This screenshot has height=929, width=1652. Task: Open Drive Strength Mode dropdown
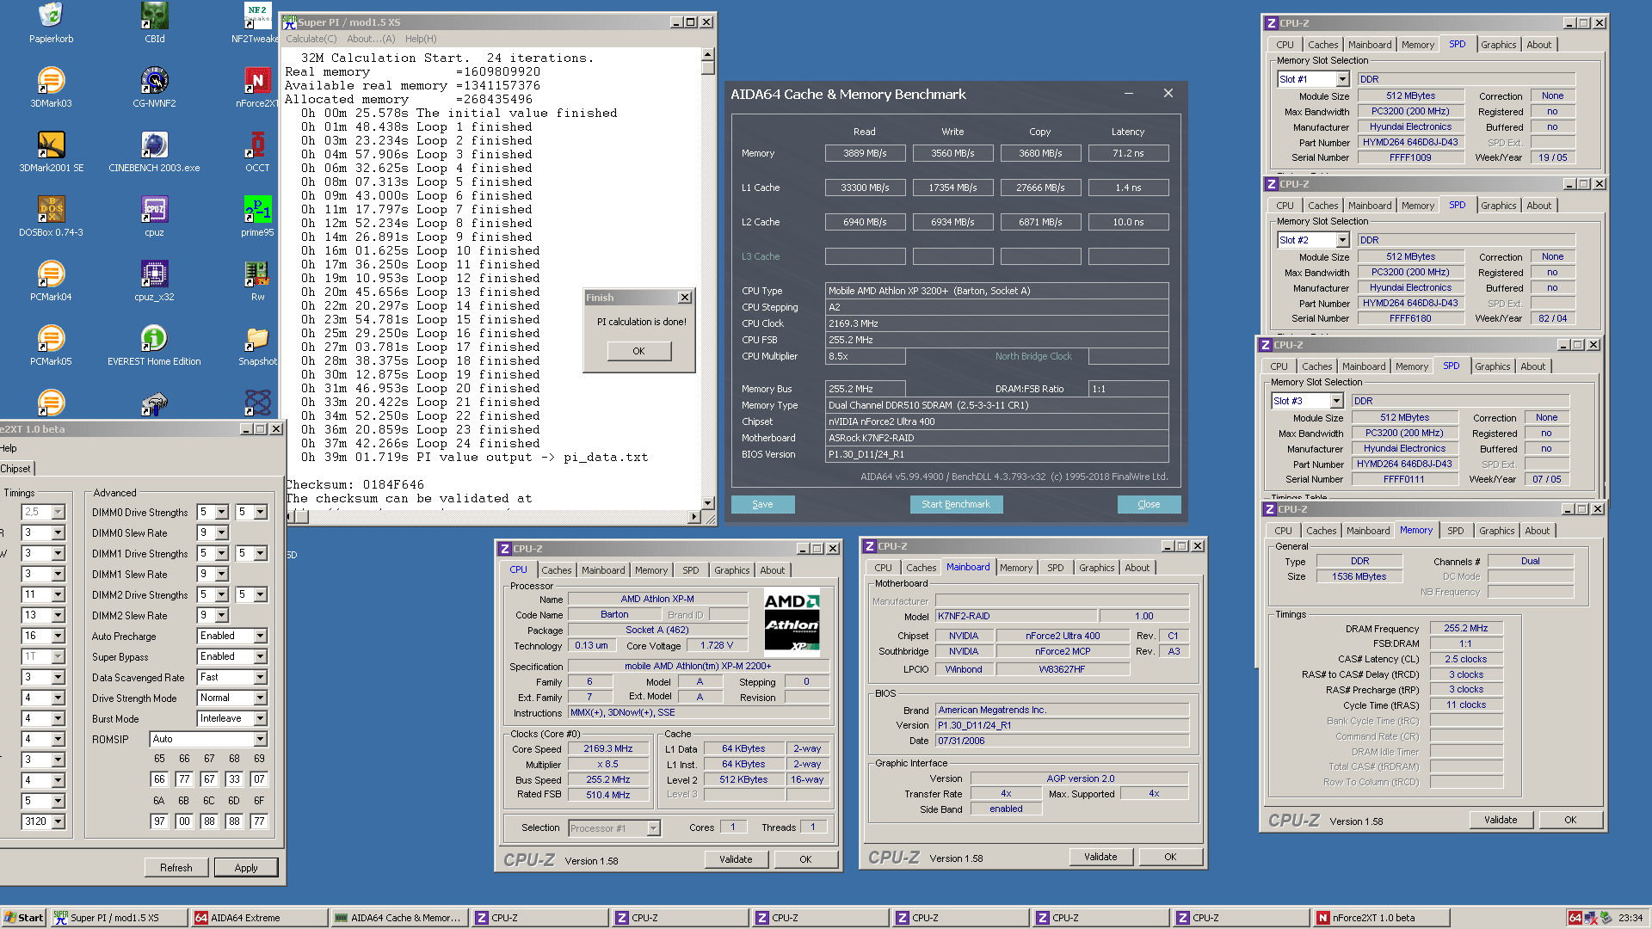pyautogui.click(x=260, y=698)
